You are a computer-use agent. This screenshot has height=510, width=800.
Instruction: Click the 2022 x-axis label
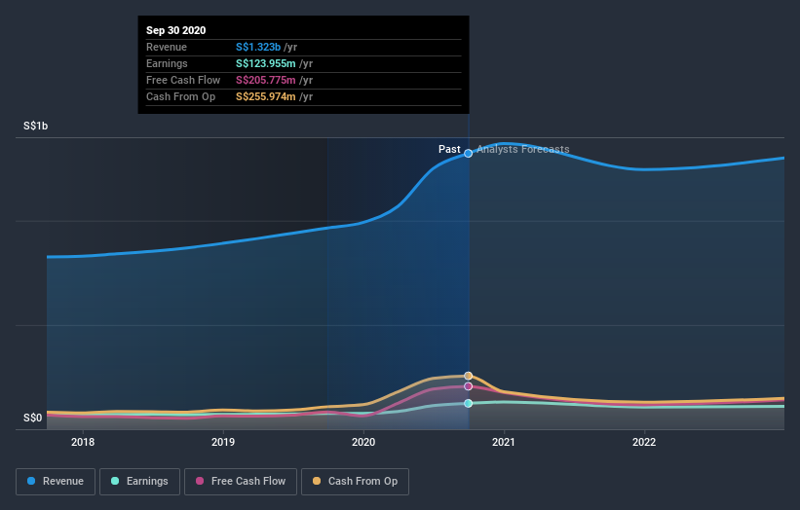pos(644,442)
